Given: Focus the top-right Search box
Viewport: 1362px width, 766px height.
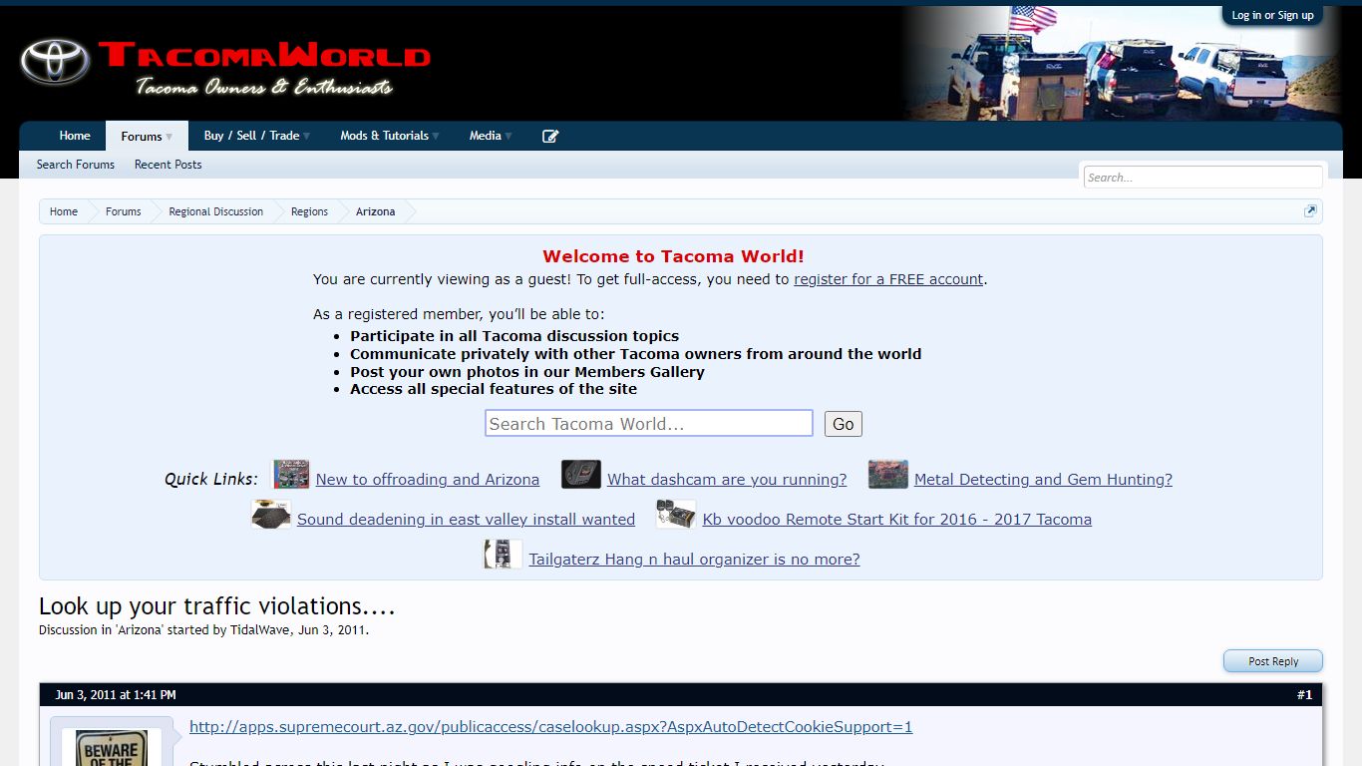Looking at the screenshot, I should (x=1203, y=178).
